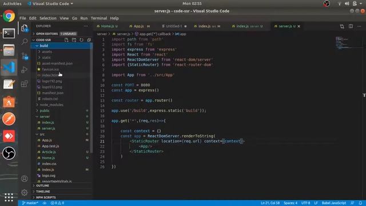
Task: Open OBS Studio from the dock
Action: (9, 153)
